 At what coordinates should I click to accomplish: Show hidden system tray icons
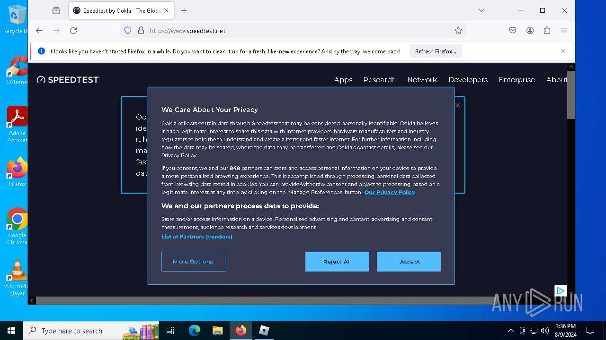tap(510, 331)
